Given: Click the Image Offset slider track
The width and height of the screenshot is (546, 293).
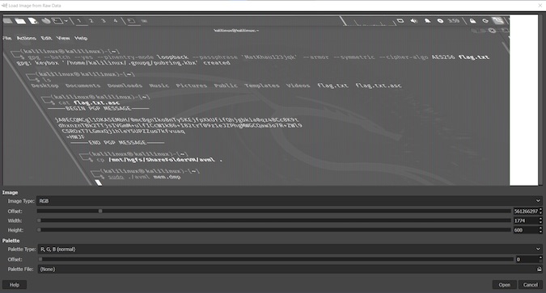Looking at the screenshot, I should pos(273,211).
